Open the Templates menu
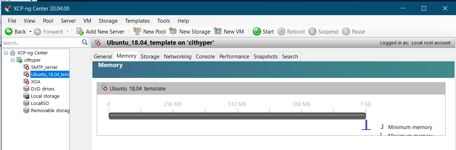 (137, 21)
